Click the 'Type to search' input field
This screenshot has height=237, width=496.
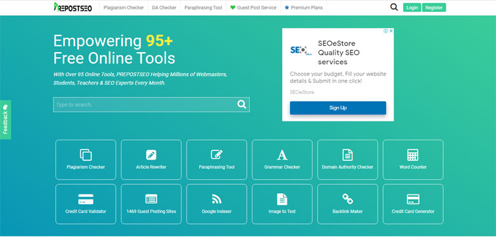pyautogui.click(x=151, y=105)
